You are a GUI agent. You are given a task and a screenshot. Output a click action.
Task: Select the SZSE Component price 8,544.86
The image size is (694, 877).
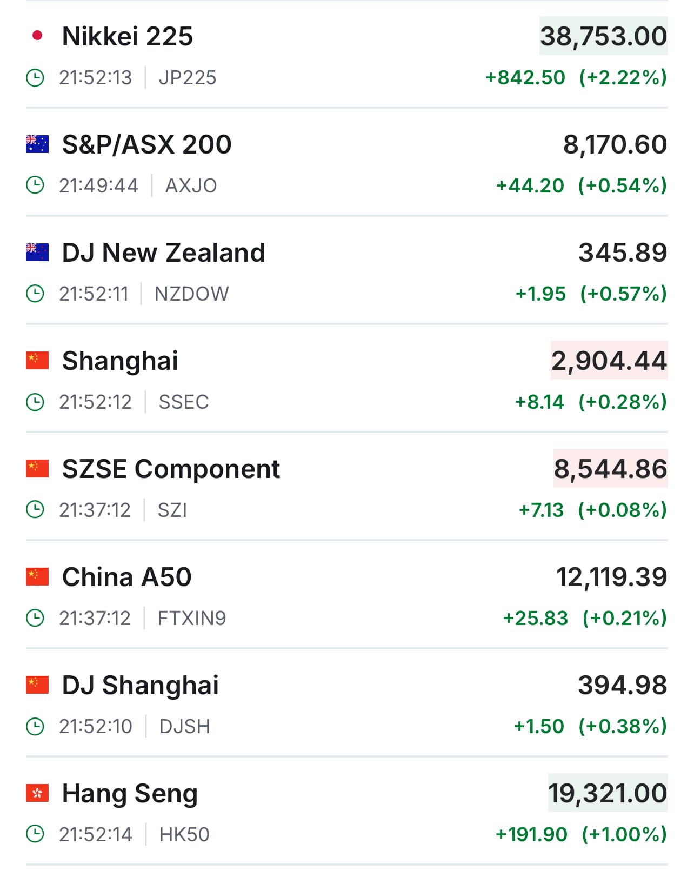pos(610,469)
